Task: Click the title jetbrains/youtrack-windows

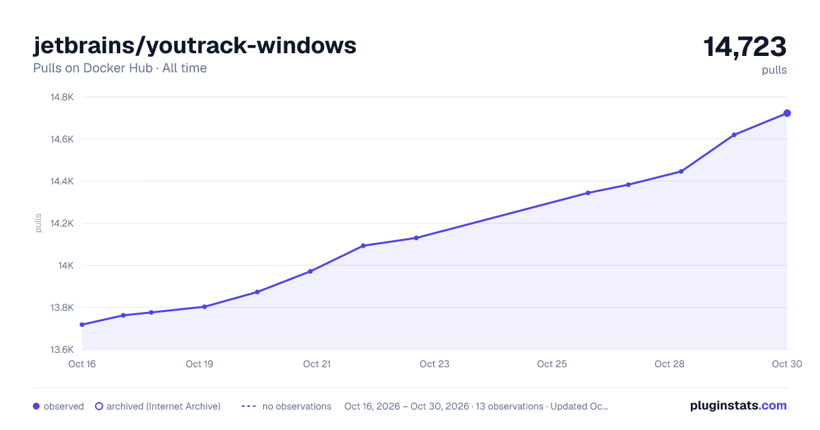Action: pyautogui.click(x=195, y=45)
